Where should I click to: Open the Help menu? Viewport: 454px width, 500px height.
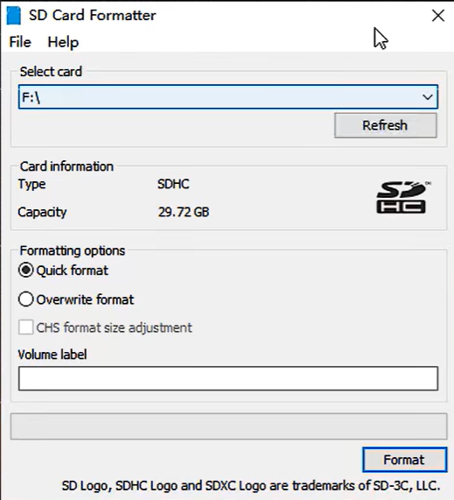click(x=63, y=42)
